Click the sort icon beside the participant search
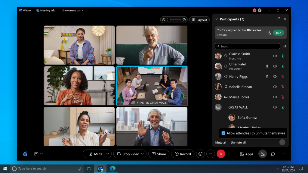This screenshot has height=173, width=308. tap(285, 46)
